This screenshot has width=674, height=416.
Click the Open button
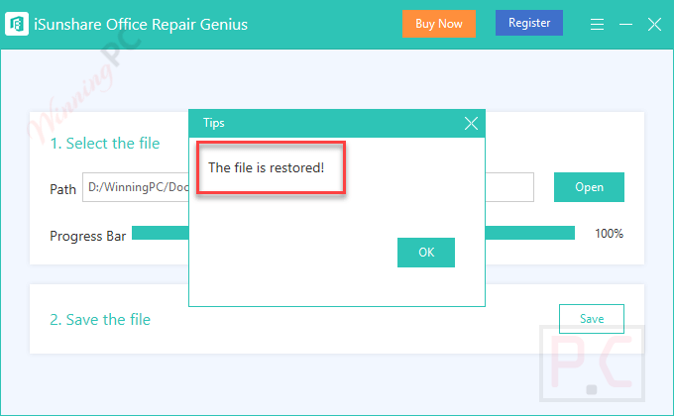[589, 187]
